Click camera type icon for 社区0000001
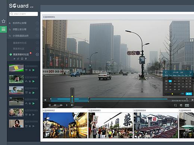Viewport: 194px width, 145px height. pyautogui.click(x=26, y=70)
